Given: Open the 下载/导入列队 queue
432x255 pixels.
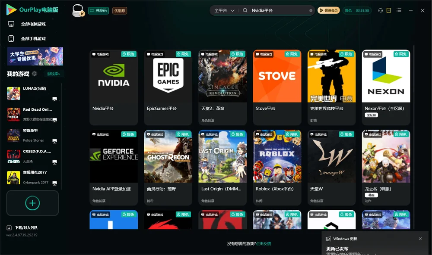Looking at the screenshot, I should (22, 227).
